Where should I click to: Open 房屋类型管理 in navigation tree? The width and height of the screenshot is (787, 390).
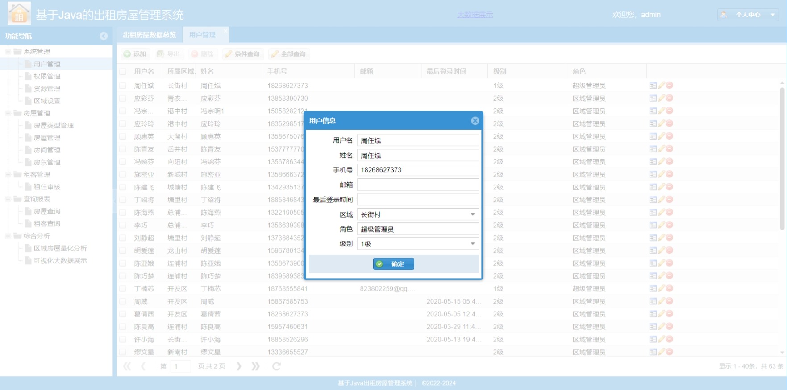click(54, 126)
